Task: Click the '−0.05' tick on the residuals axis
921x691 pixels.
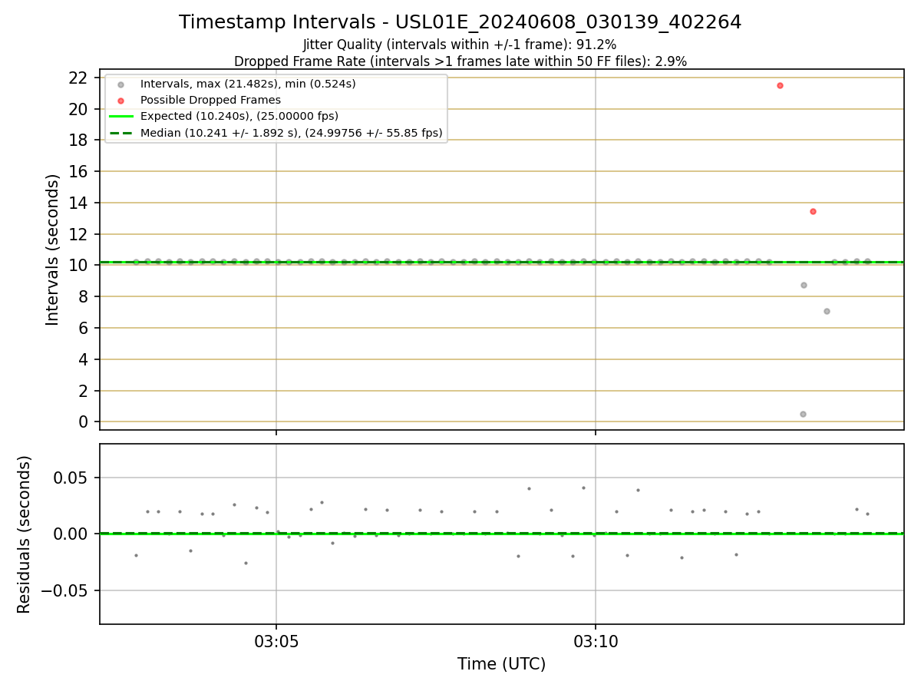Action: pyautogui.click(x=66, y=590)
